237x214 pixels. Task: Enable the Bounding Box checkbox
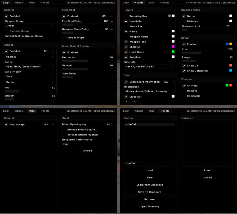tap(126, 16)
